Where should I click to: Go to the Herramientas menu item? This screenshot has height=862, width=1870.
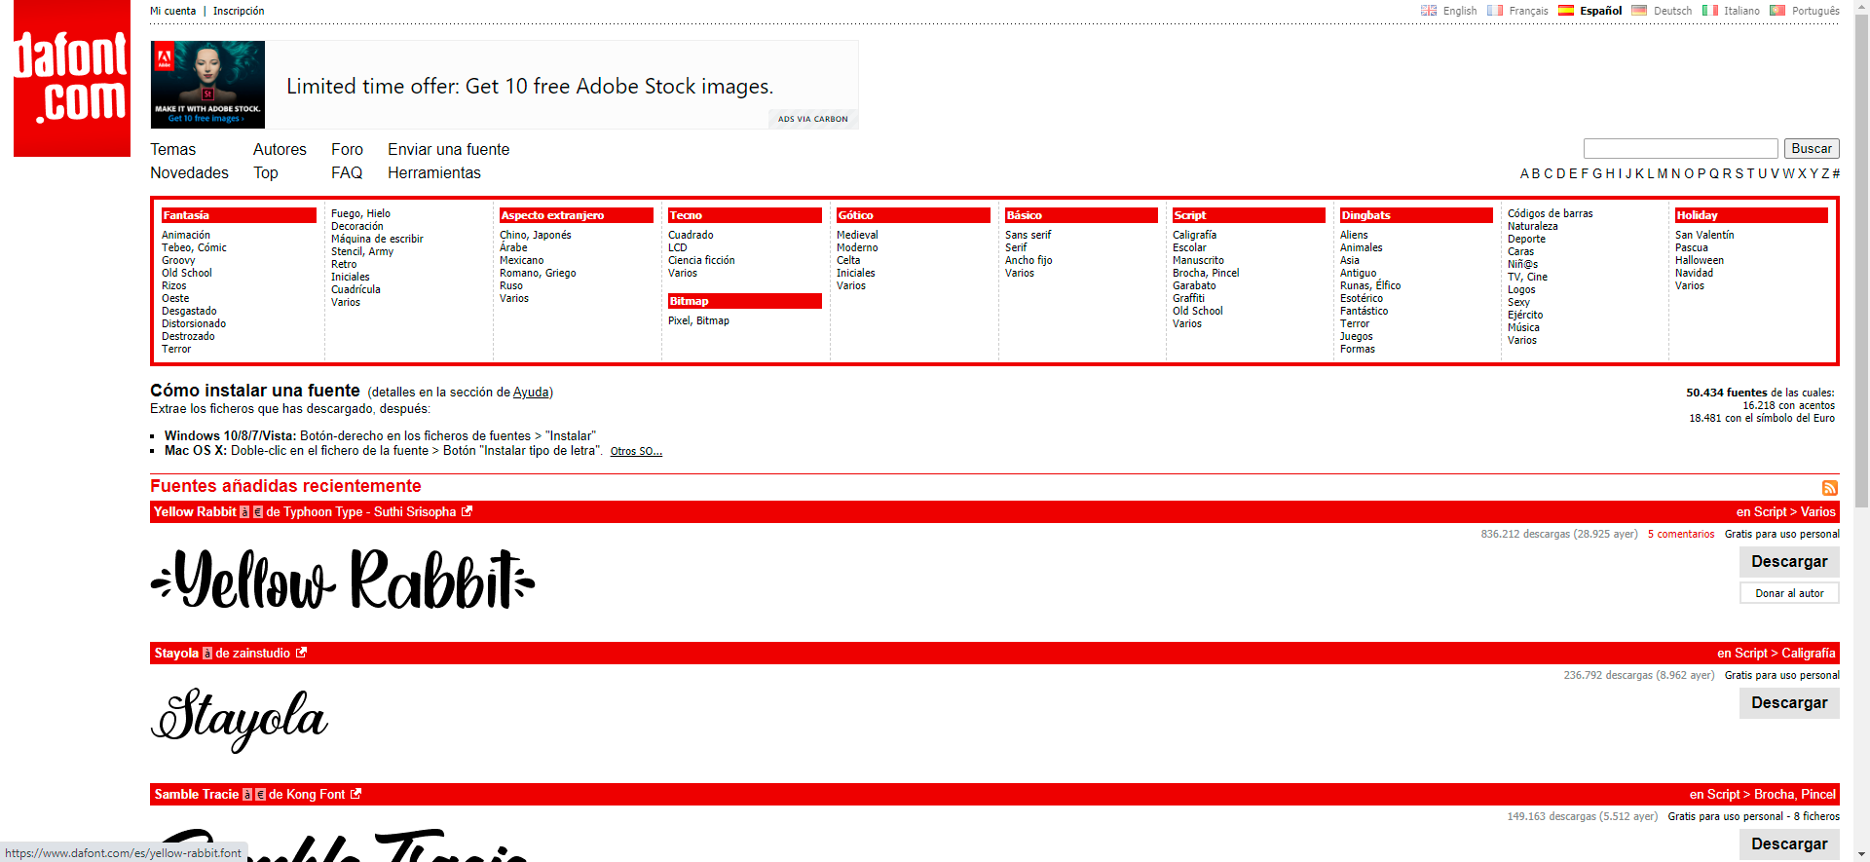[433, 172]
